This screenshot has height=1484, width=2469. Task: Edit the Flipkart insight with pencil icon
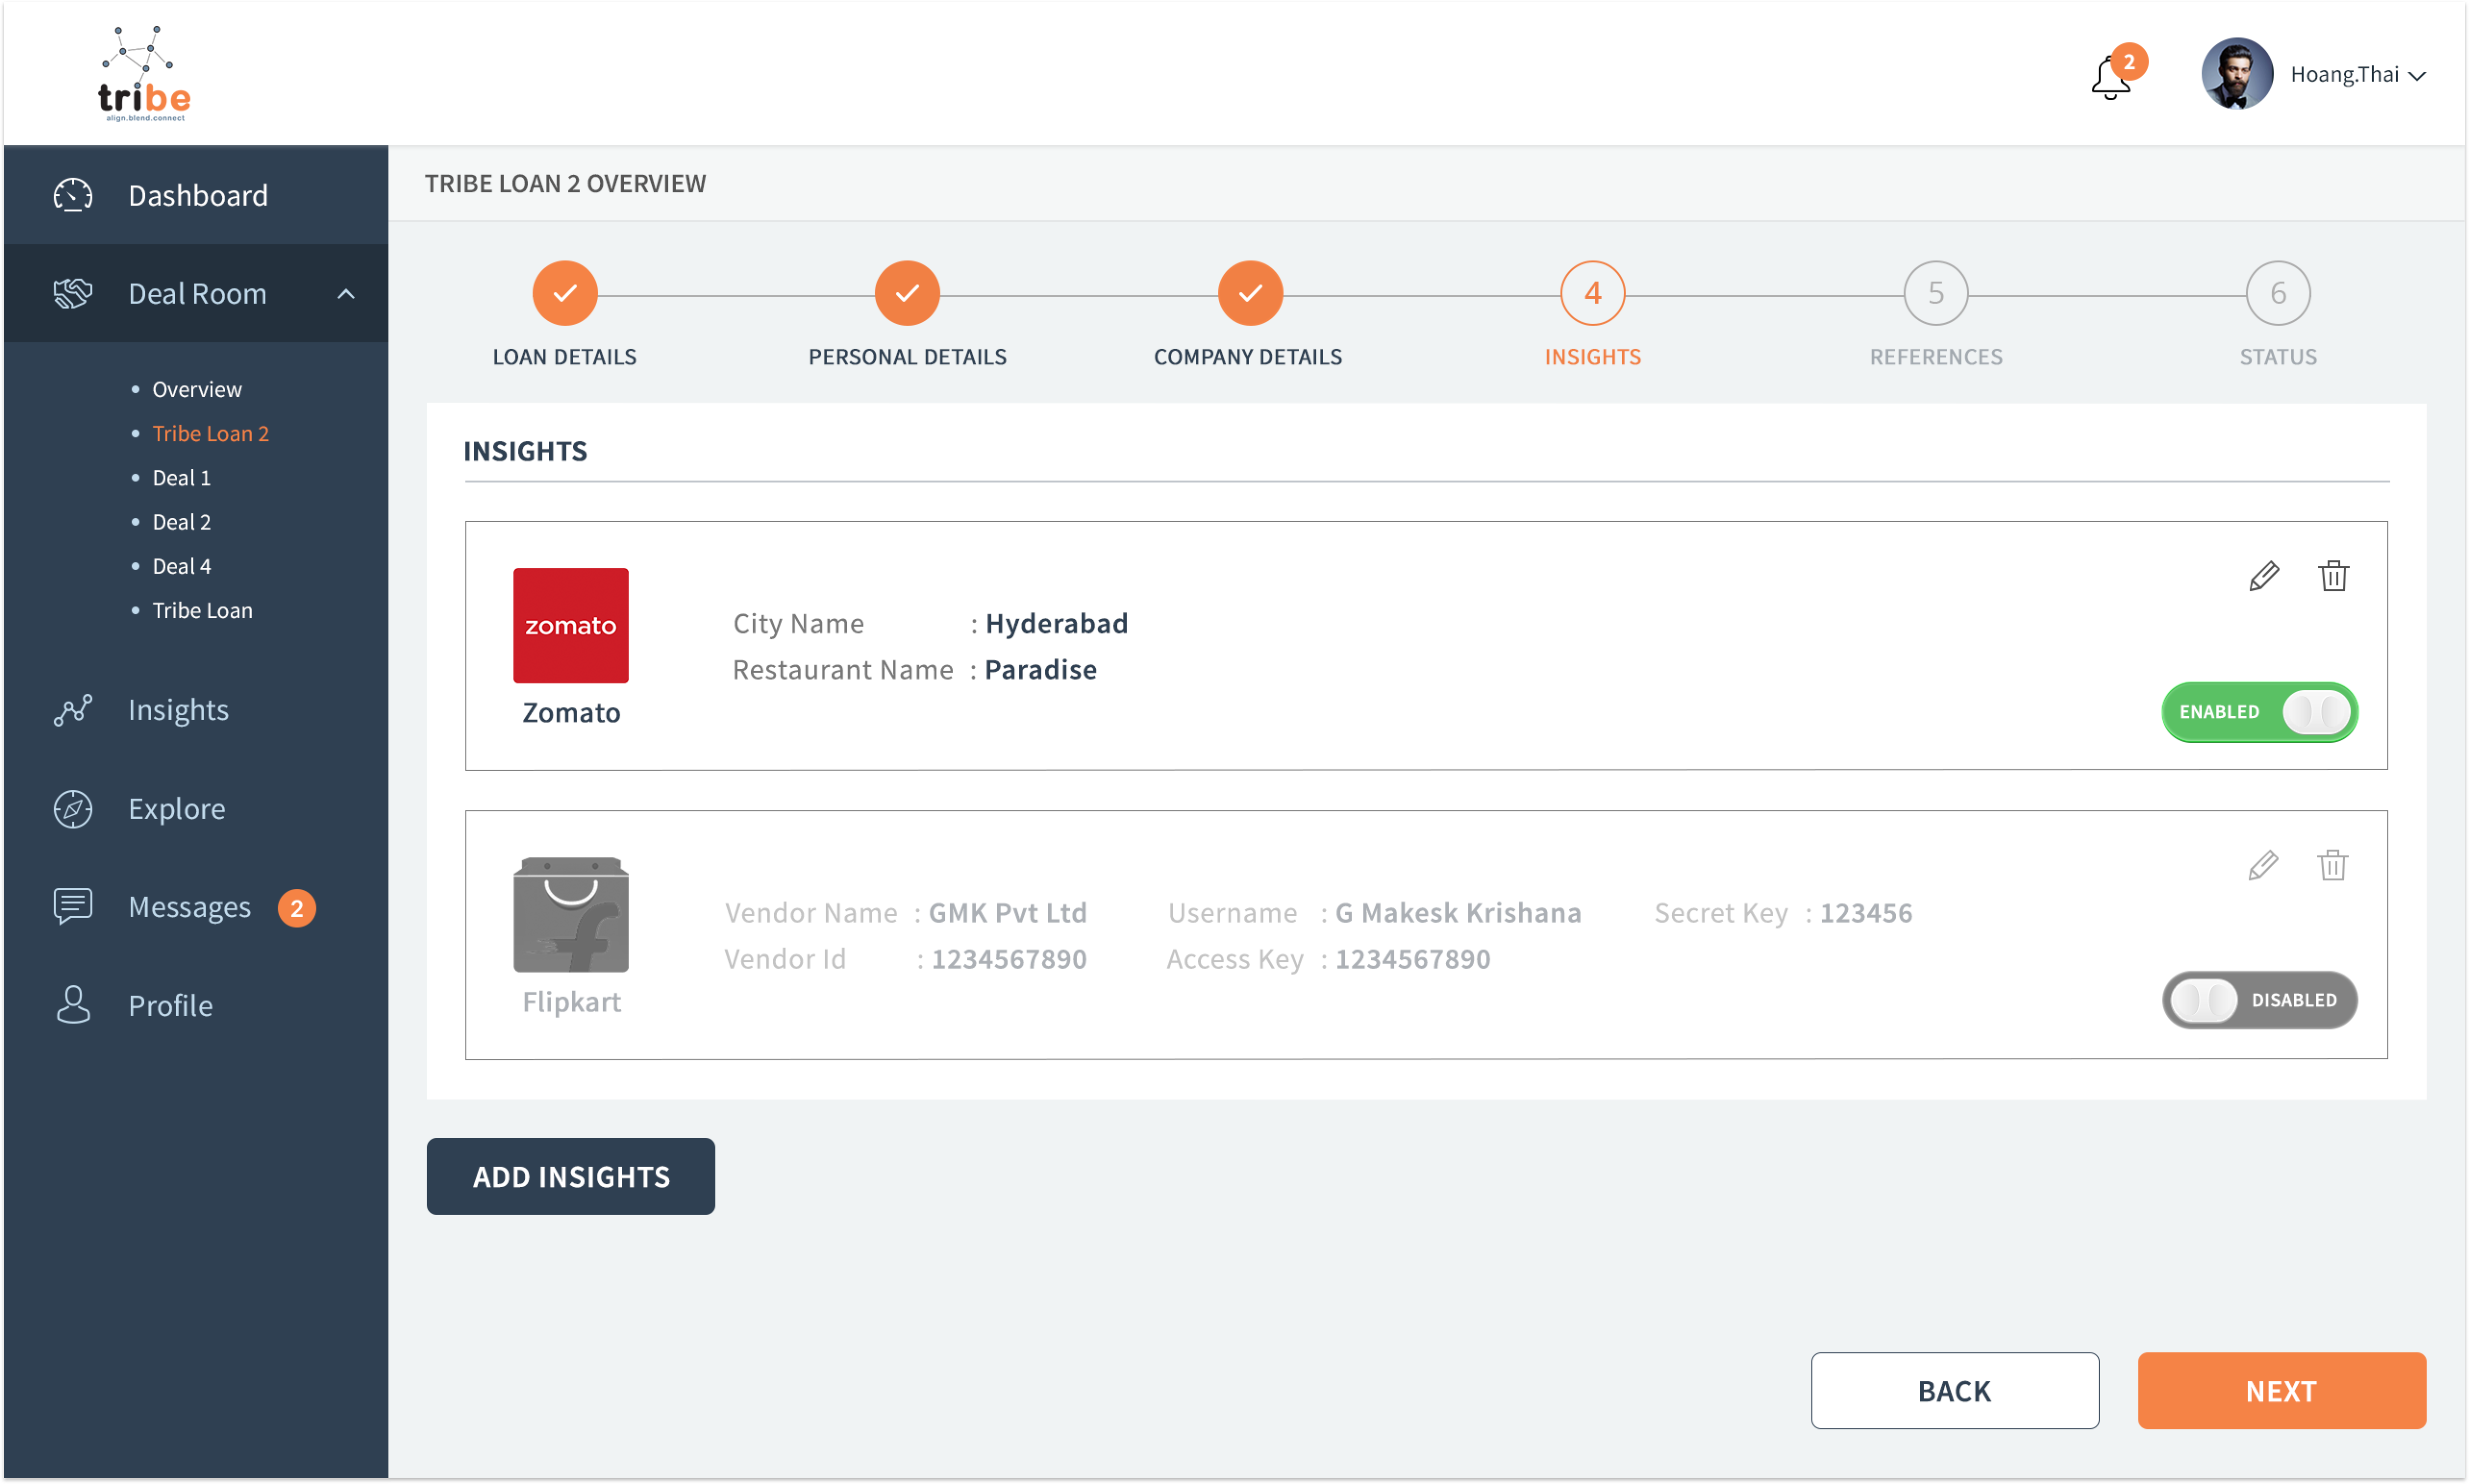click(x=2263, y=865)
